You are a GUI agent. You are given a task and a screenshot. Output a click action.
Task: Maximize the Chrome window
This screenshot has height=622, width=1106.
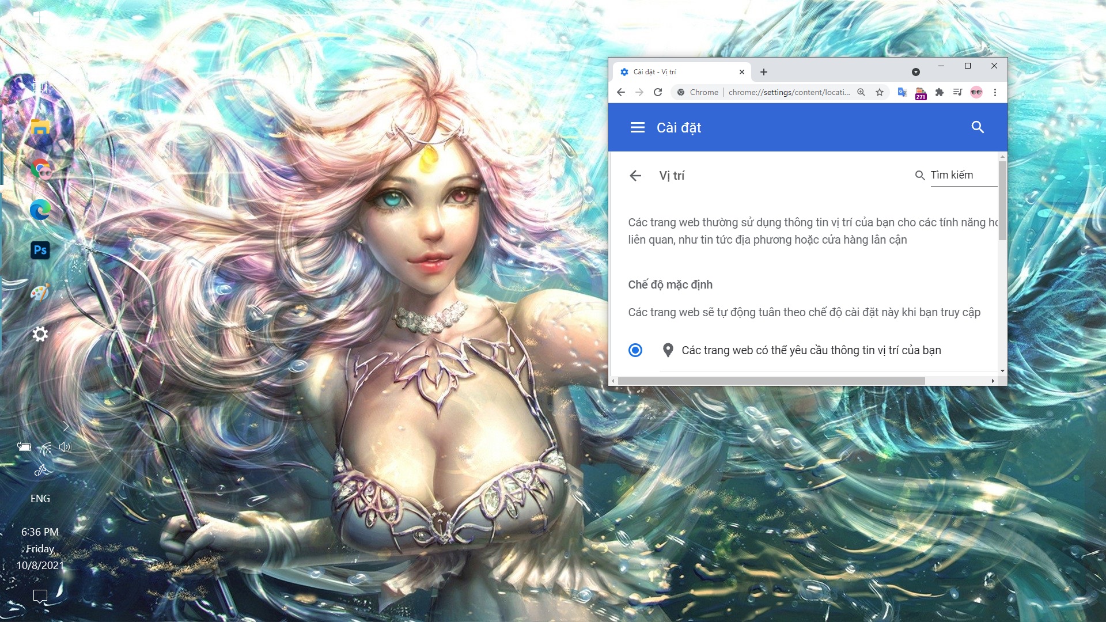click(968, 66)
